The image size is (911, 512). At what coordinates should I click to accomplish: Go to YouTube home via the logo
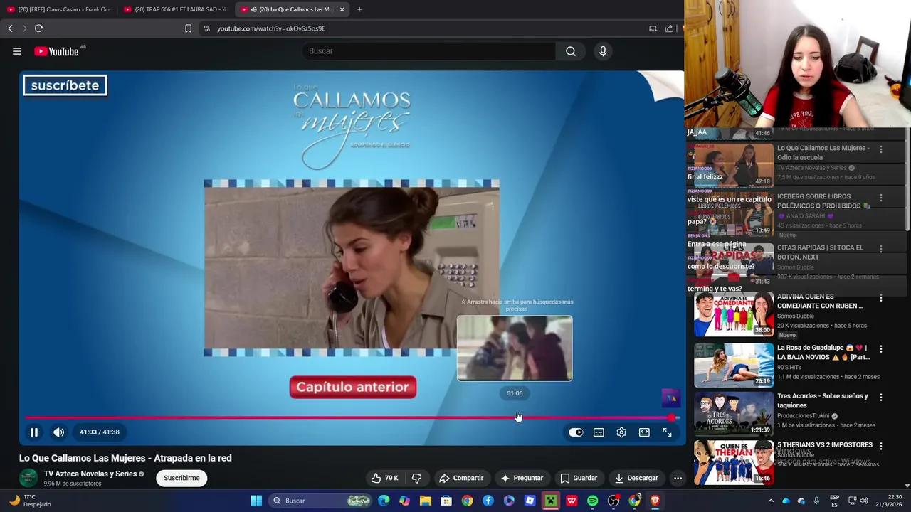tap(56, 51)
